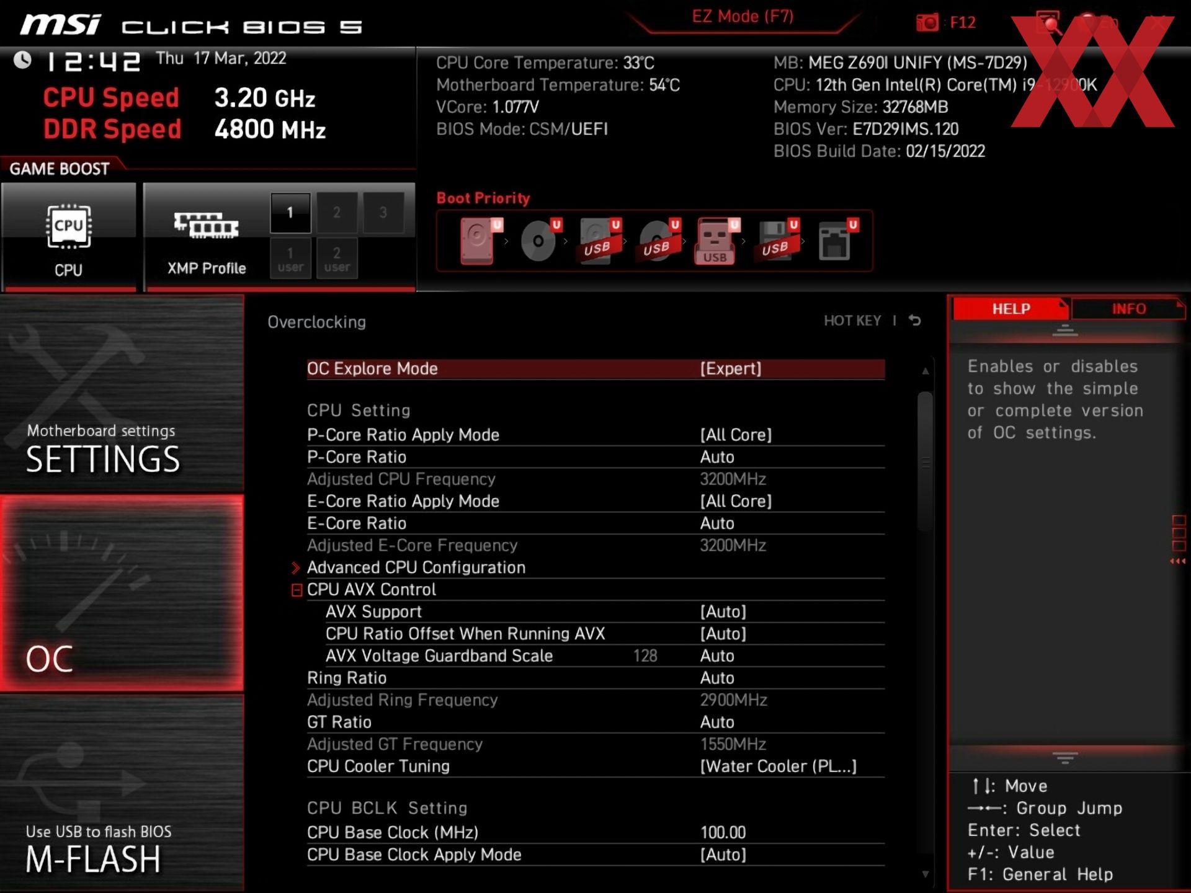This screenshot has height=893, width=1191.
Task: Select XMP profile 3 button
Action: [383, 212]
